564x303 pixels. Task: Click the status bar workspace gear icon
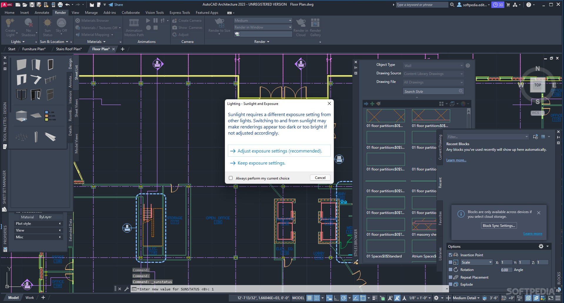click(x=436, y=298)
